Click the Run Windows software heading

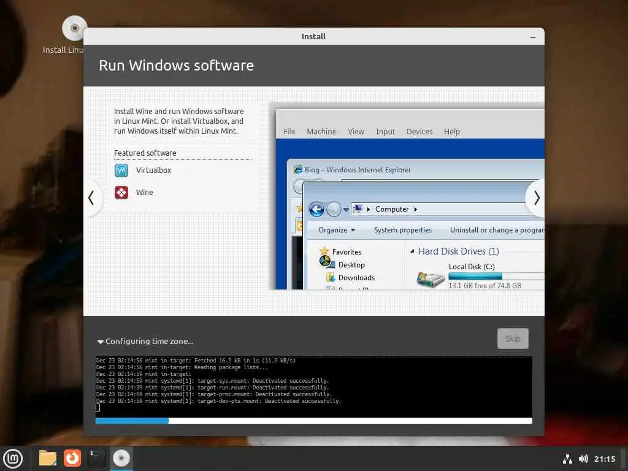(x=176, y=66)
